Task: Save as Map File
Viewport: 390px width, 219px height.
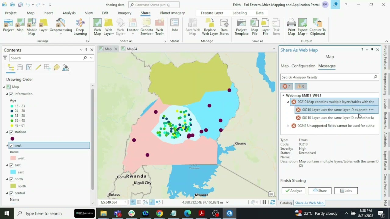Action: [x=254, y=27]
